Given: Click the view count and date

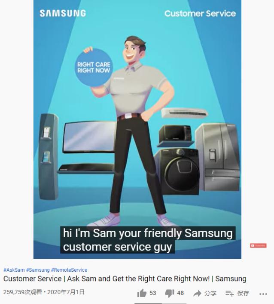Looking at the screenshot, I should [44, 292].
